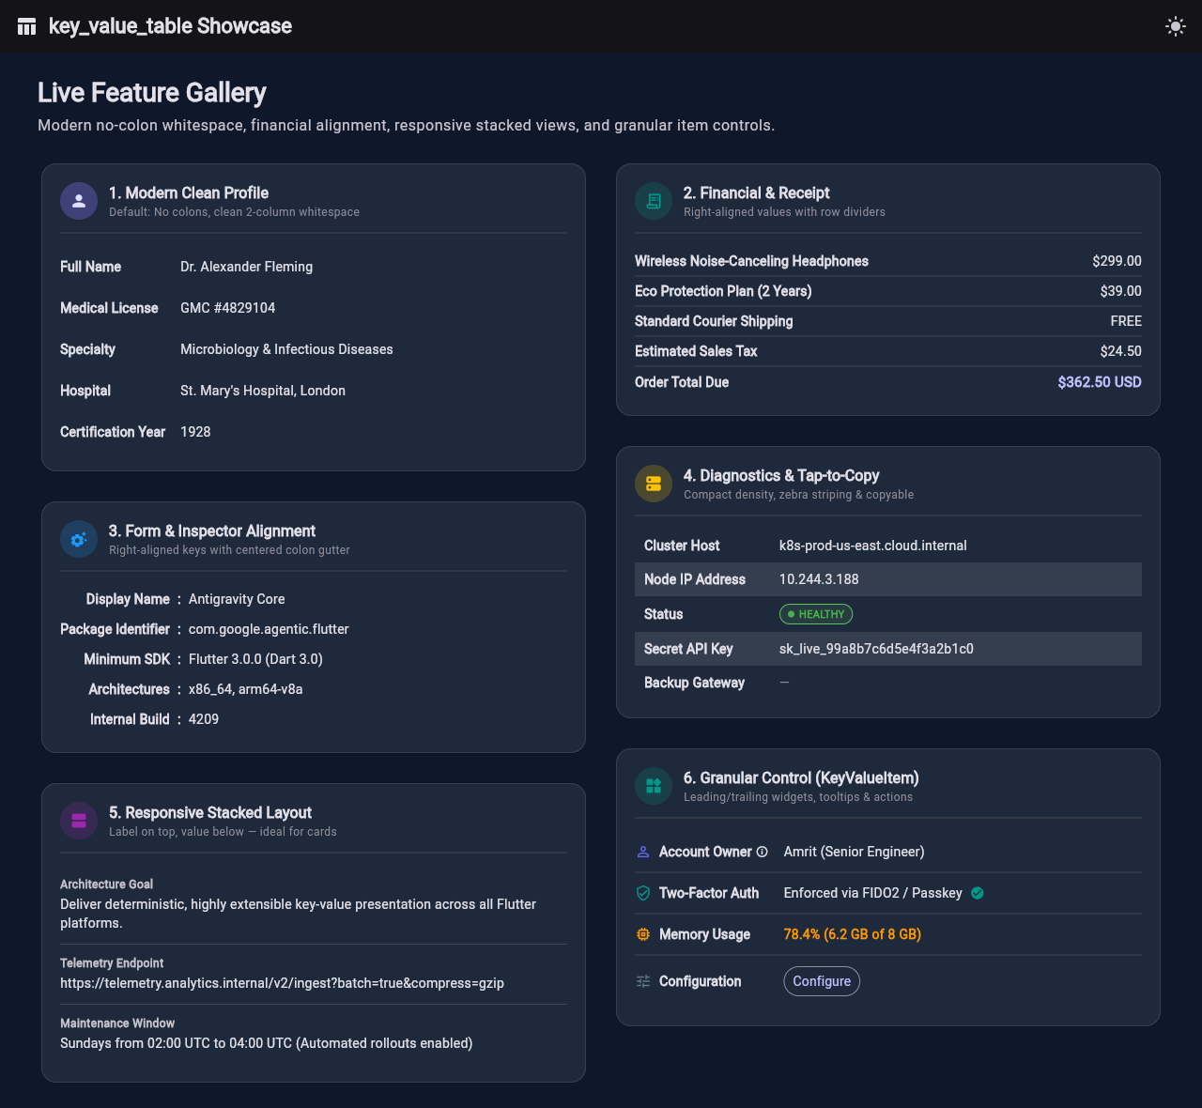The width and height of the screenshot is (1202, 1108).
Task: Click the stacked-rows icon of Responsive Stacked Layout
Action: (79, 821)
